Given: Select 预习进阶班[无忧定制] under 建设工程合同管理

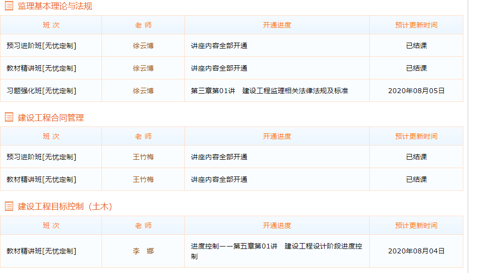Looking at the screenshot, I should (x=41, y=157).
